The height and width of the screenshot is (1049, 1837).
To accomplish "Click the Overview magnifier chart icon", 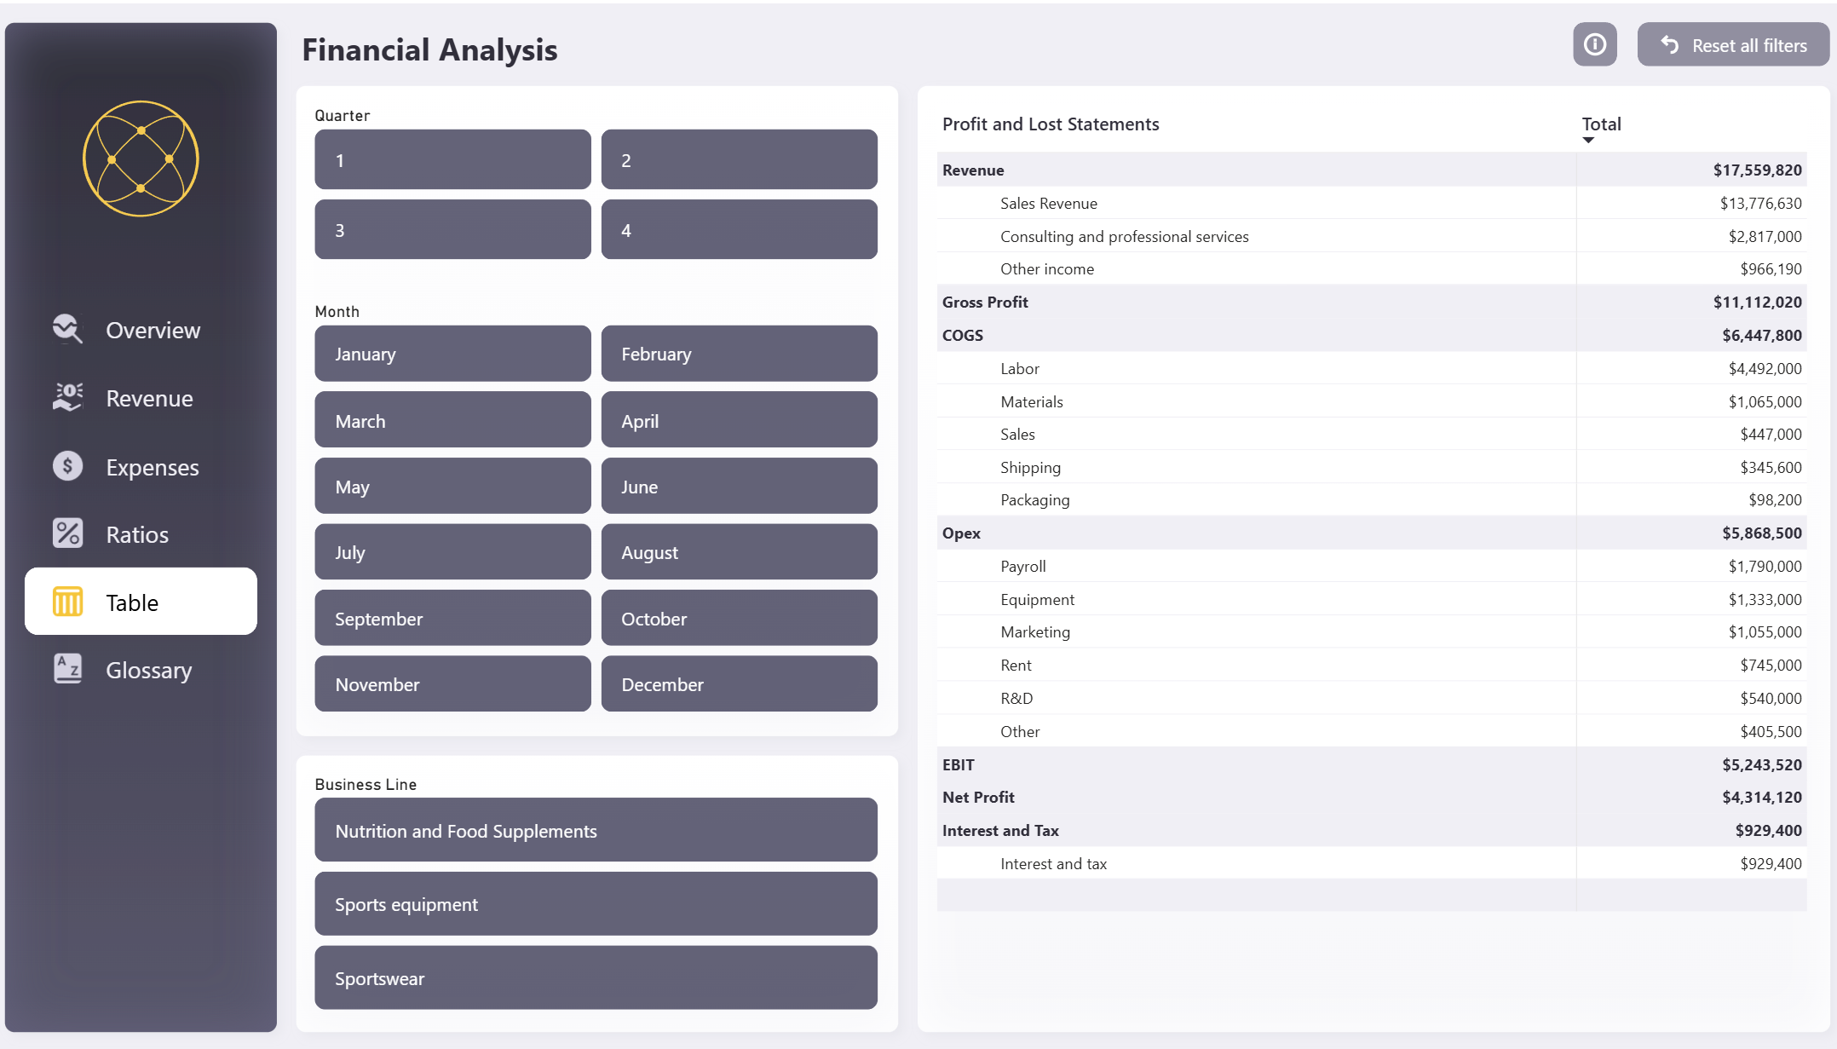I will pos(67,329).
